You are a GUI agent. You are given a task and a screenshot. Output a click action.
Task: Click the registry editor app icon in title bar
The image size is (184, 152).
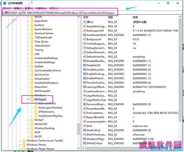coord(5,3)
